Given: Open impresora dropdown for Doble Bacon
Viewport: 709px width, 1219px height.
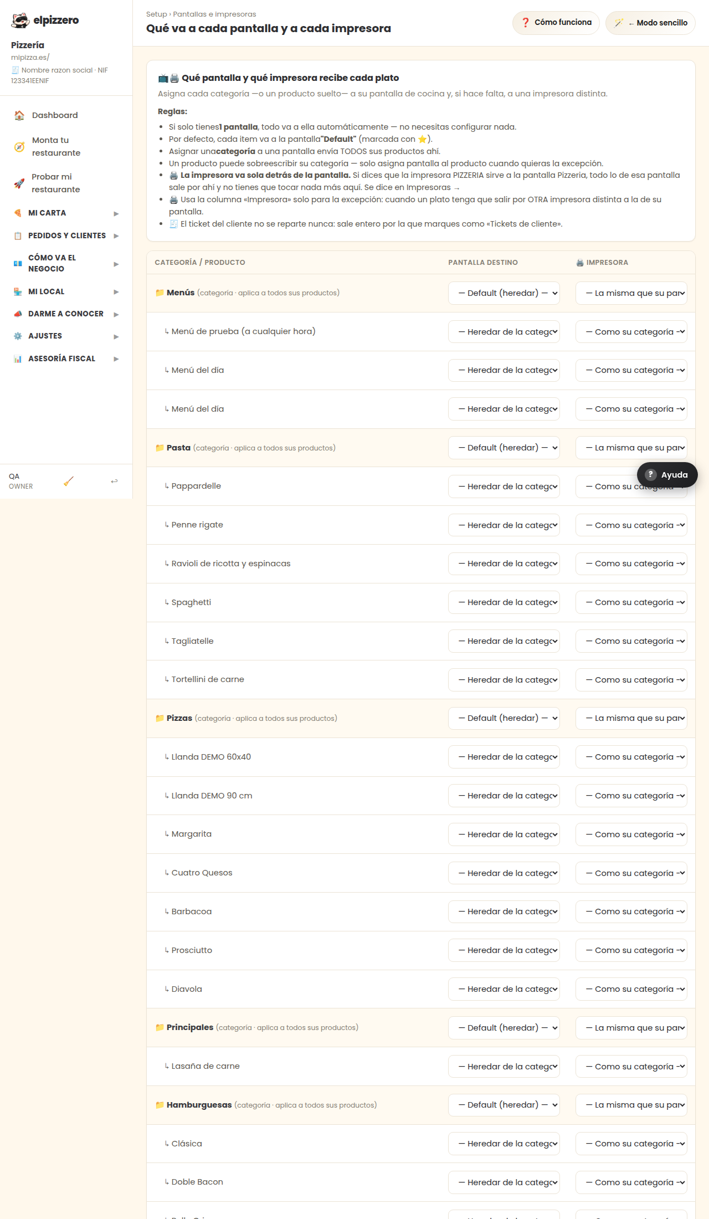Looking at the screenshot, I should tap(631, 1182).
